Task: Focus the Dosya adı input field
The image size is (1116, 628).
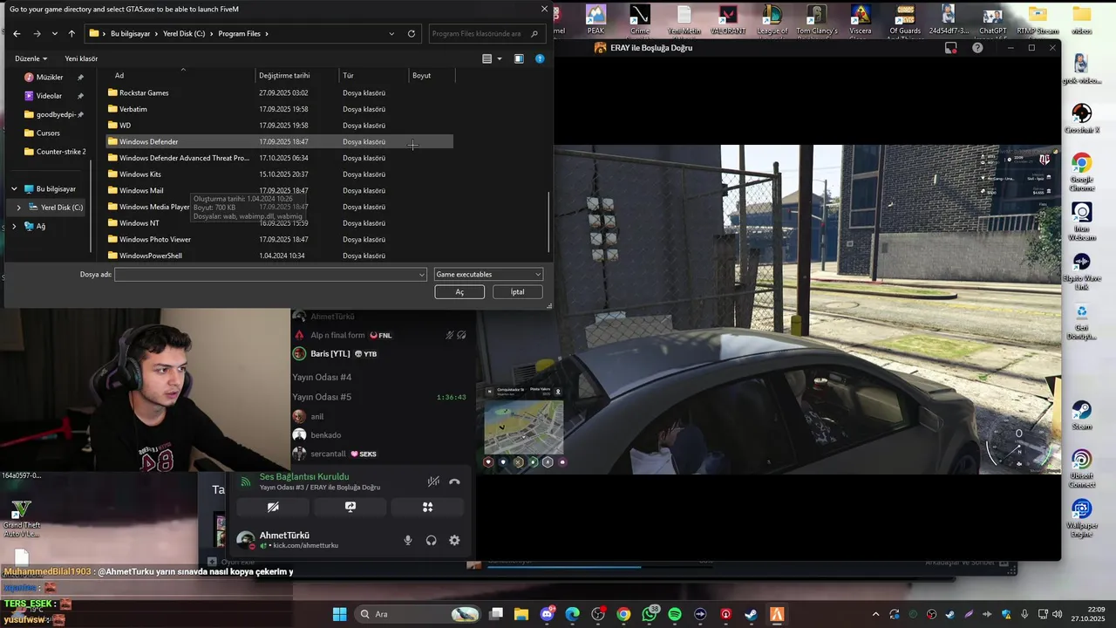Action: tap(266, 274)
